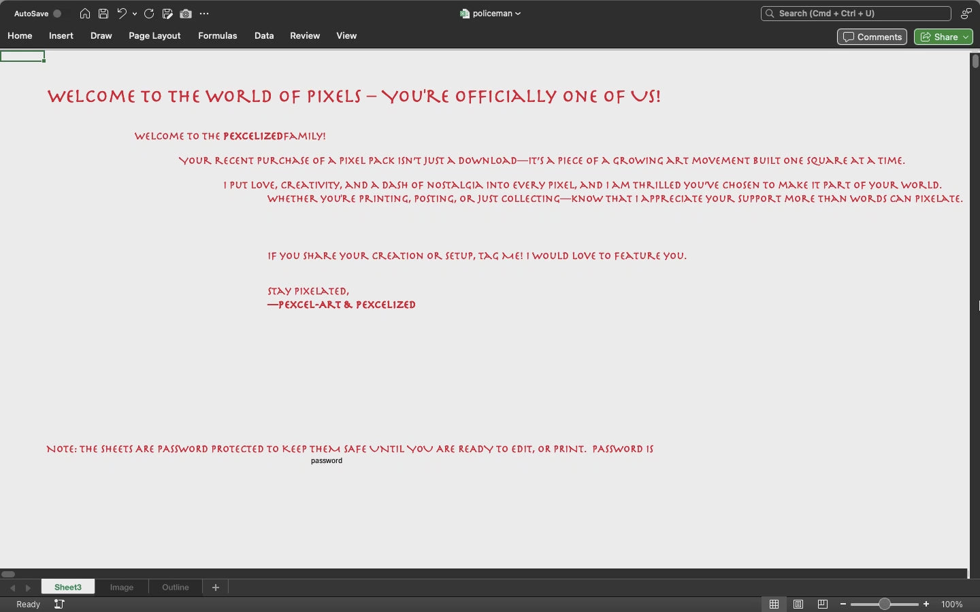Open the collaboration icon beside the search box
This screenshot has height=612, width=980.
pyautogui.click(x=966, y=14)
